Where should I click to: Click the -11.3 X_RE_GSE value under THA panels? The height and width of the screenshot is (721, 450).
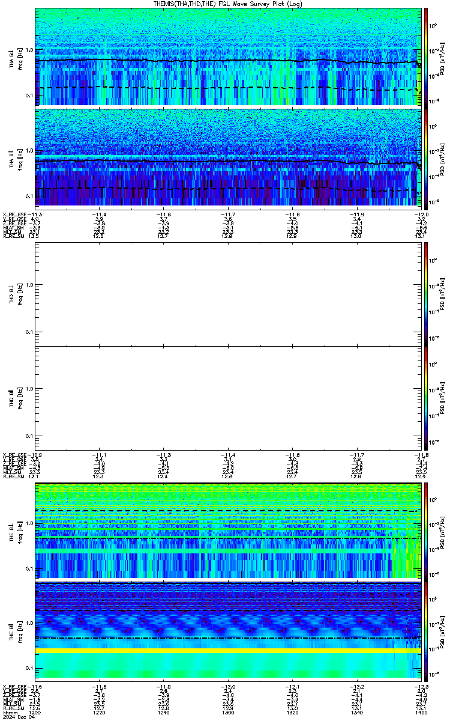(x=35, y=214)
